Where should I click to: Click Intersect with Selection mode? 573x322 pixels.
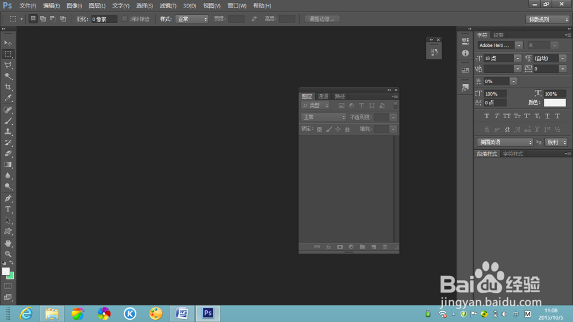pos(63,19)
